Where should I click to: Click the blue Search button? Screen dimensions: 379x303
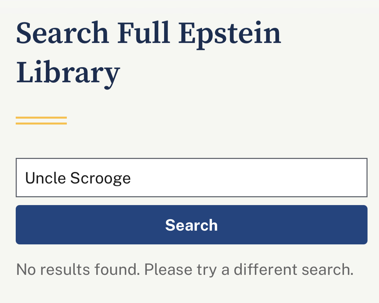[191, 225]
